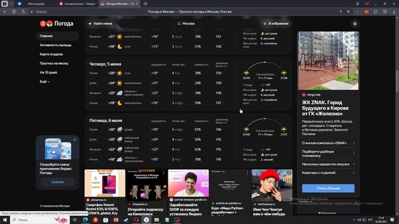This screenshot has height=224, width=399.
Task: Open Квартиры с отделкой link
Action: point(329,173)
